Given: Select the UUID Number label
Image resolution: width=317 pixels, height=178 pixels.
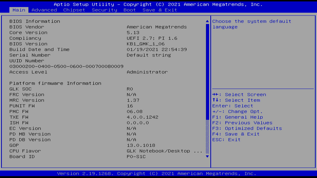Looking at the screenshot, I should tap(27, 61).
